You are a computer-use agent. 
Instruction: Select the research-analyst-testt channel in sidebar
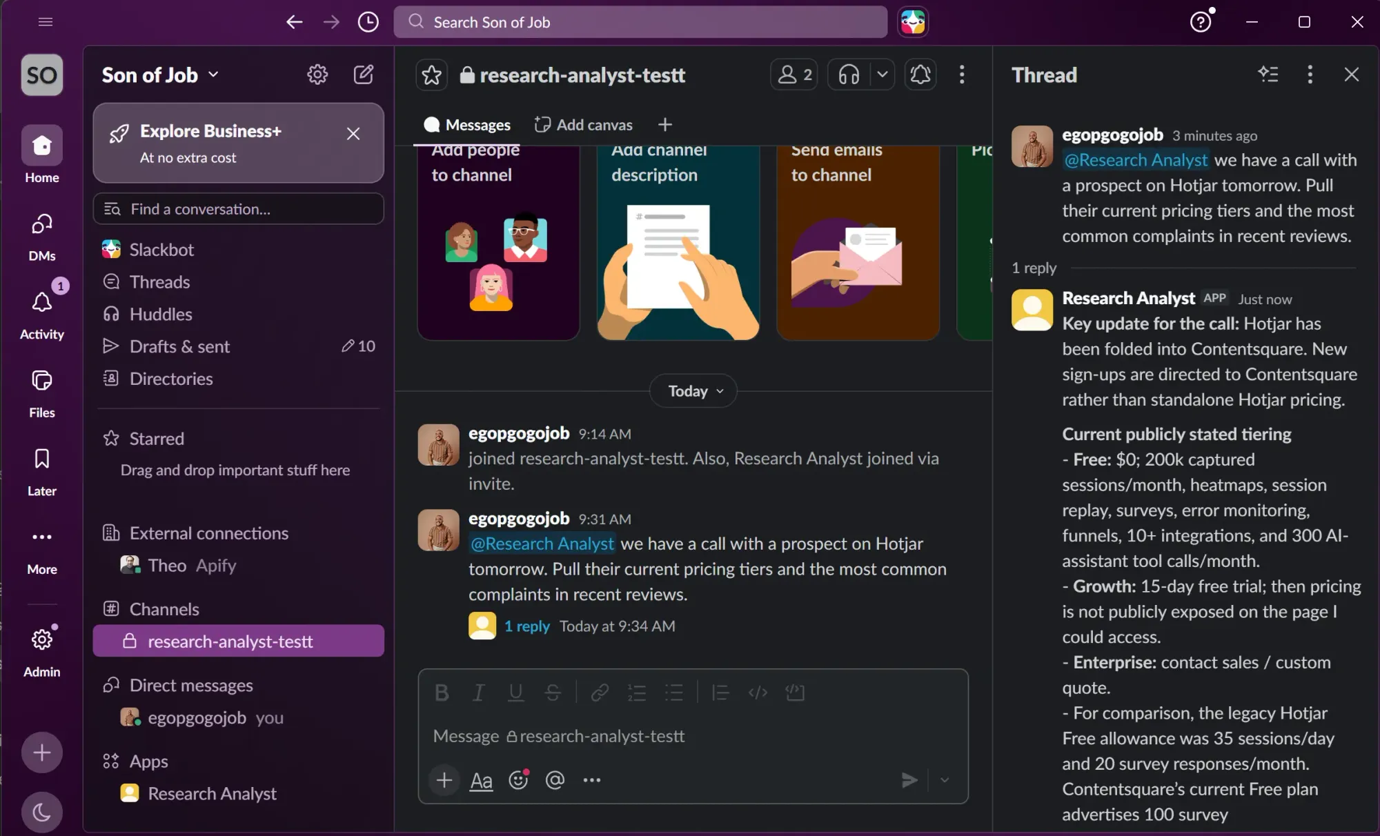(239, 641)
